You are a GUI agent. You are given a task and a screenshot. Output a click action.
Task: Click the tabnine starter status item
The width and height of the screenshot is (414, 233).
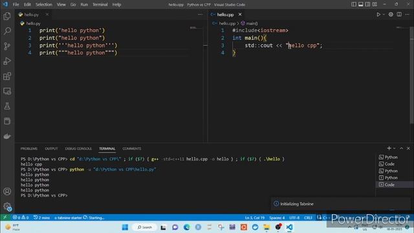point(79,217)
